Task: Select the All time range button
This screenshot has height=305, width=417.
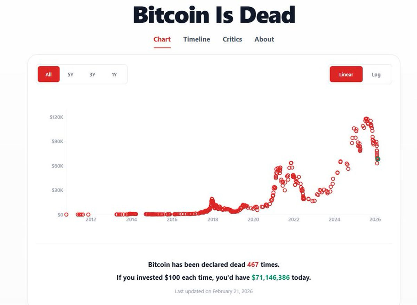Action: coord(49,74)
